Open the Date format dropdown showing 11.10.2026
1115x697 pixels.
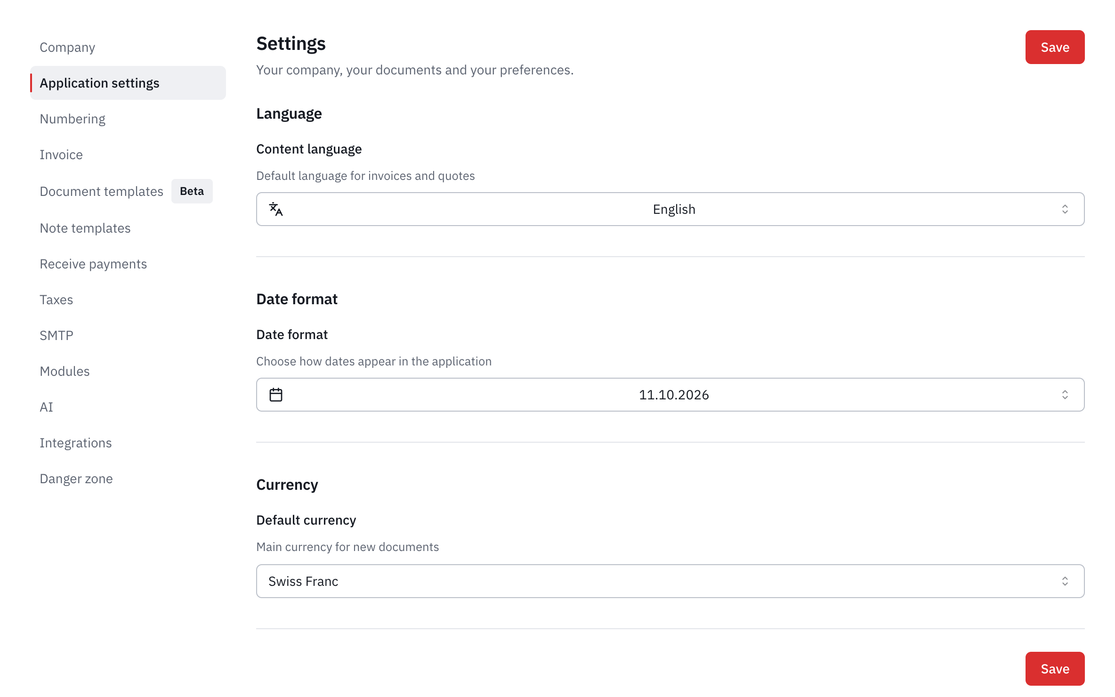pos(670,395)
